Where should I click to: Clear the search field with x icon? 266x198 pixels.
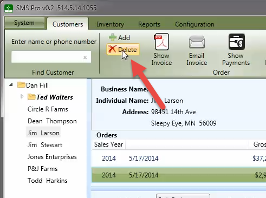pyautogui.click(x=85, y=57)
